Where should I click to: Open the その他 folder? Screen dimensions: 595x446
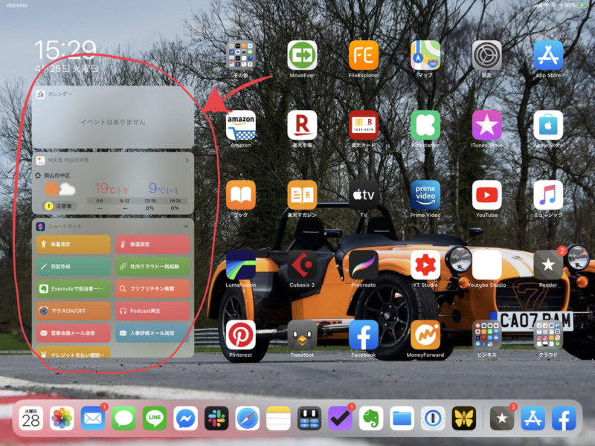(240, 55)
